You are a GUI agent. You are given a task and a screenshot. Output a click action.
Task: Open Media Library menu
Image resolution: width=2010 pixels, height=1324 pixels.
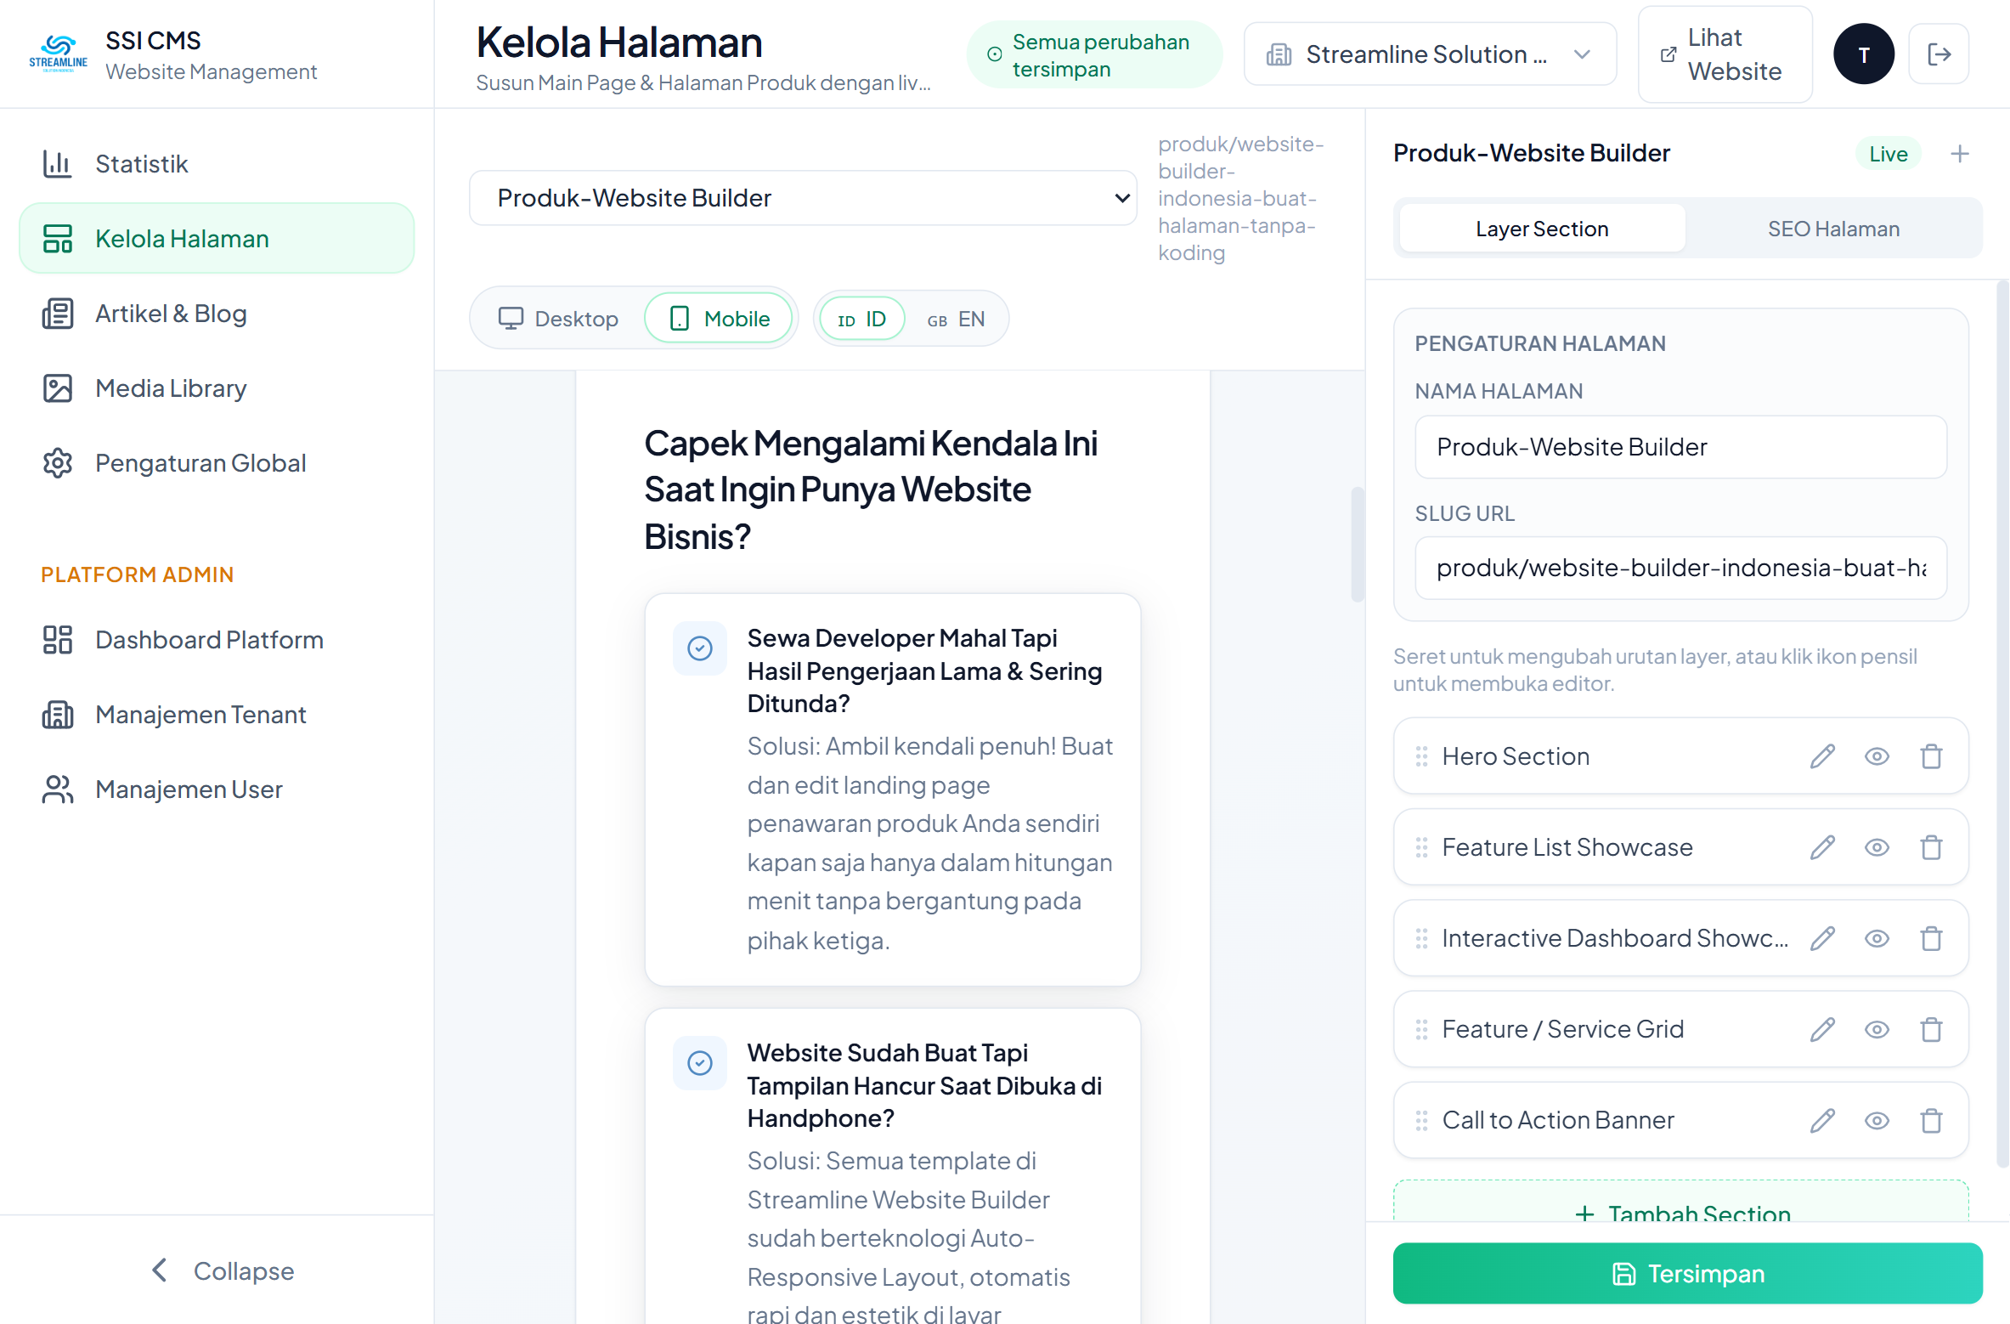click(x=217, y=388)
